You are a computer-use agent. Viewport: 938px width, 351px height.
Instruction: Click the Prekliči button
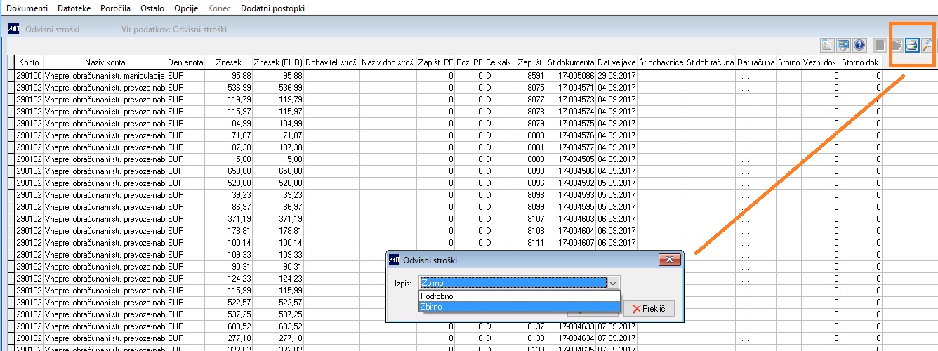tap(649, 309)
